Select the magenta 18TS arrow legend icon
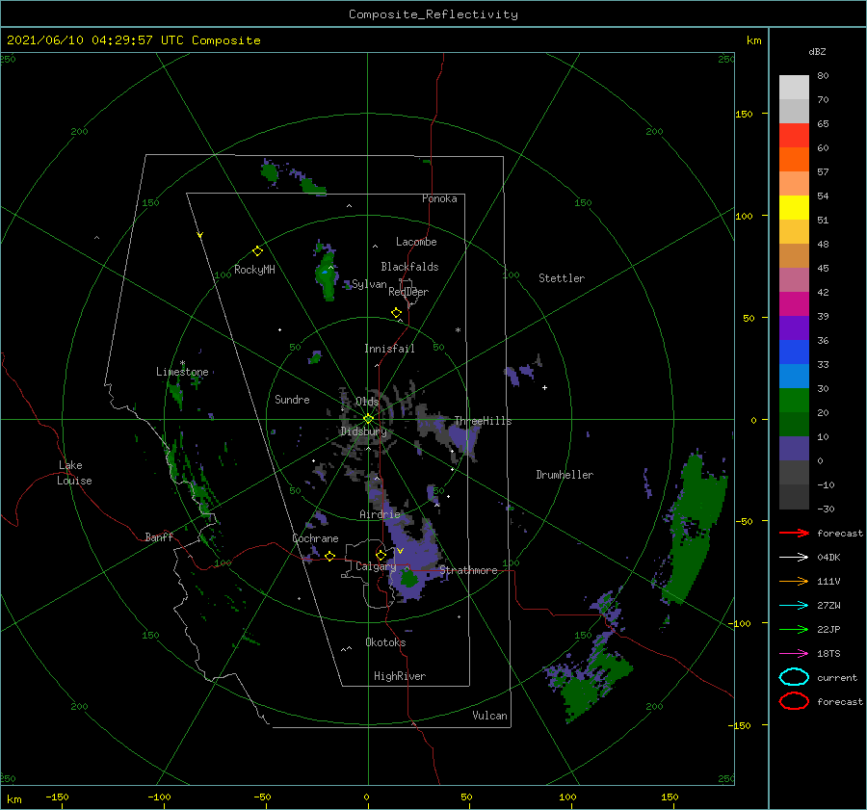 pos(794,654)
